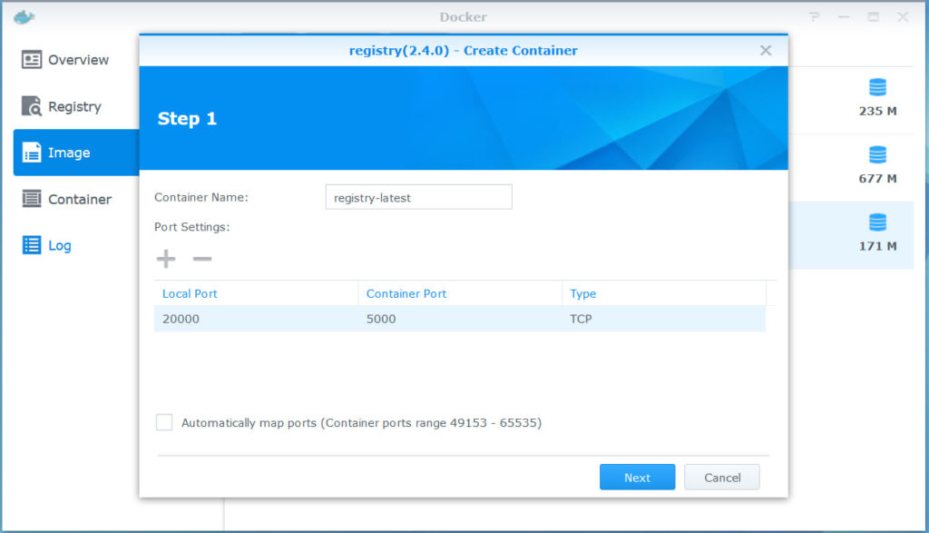Screen dimensions: 929x533
Task: Close the Docker window
Action: [x=903, y=16]
